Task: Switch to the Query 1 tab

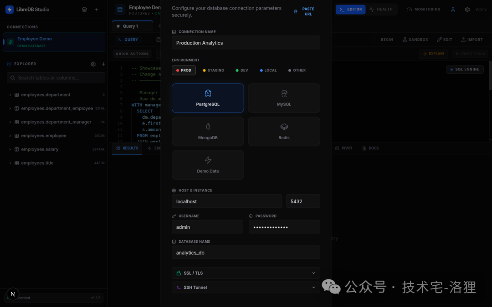Action: point(133,26)
